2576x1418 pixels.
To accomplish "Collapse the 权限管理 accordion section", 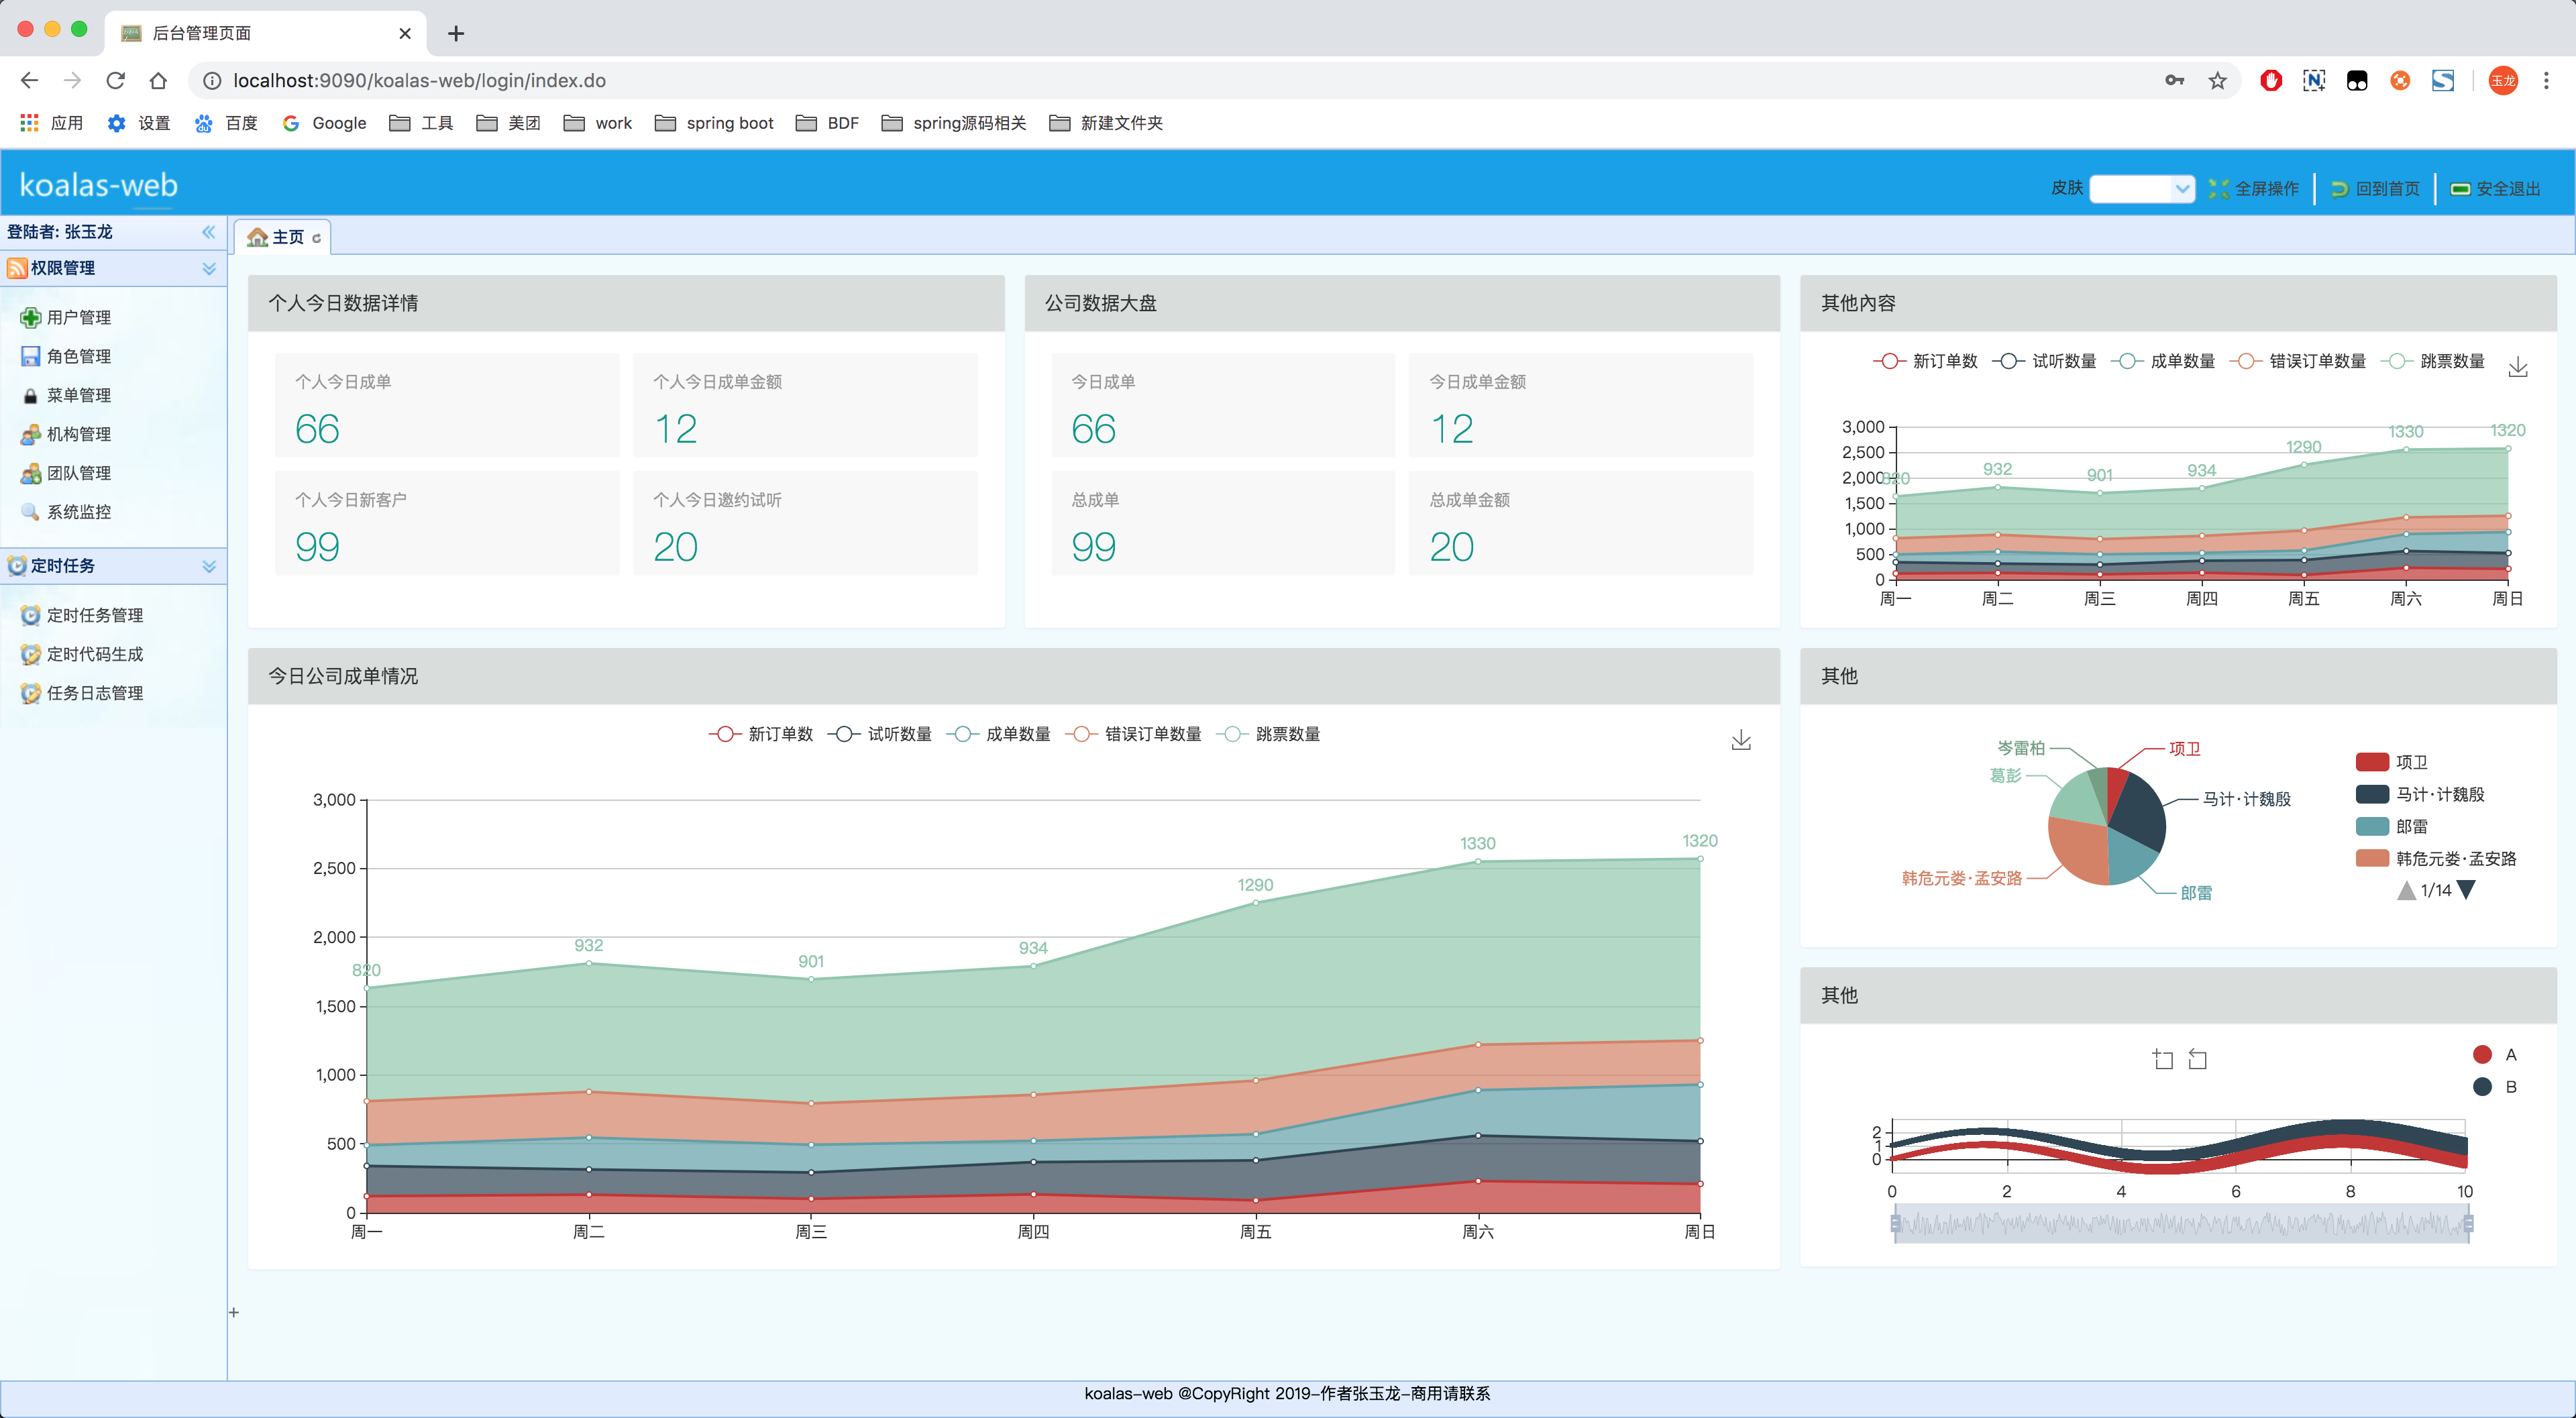I will click(209, 268).
